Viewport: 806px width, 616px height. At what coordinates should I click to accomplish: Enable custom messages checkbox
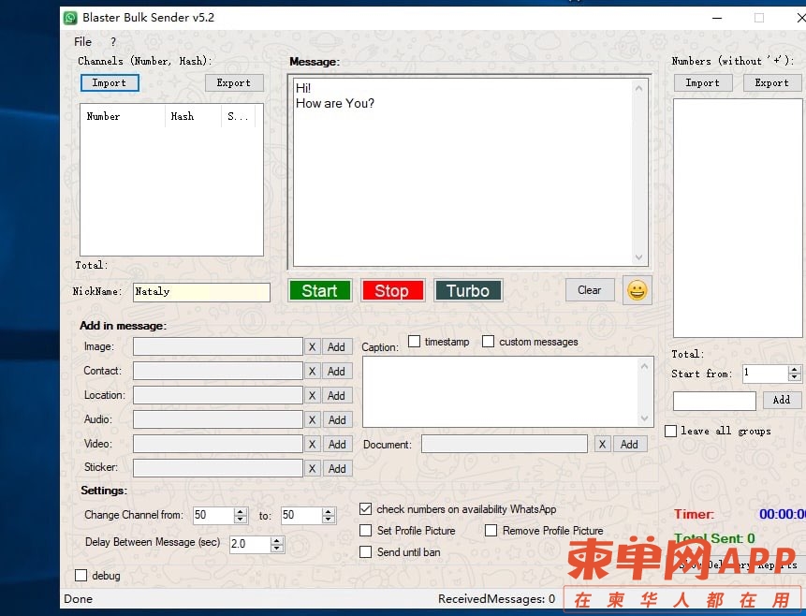click(489, 342)
